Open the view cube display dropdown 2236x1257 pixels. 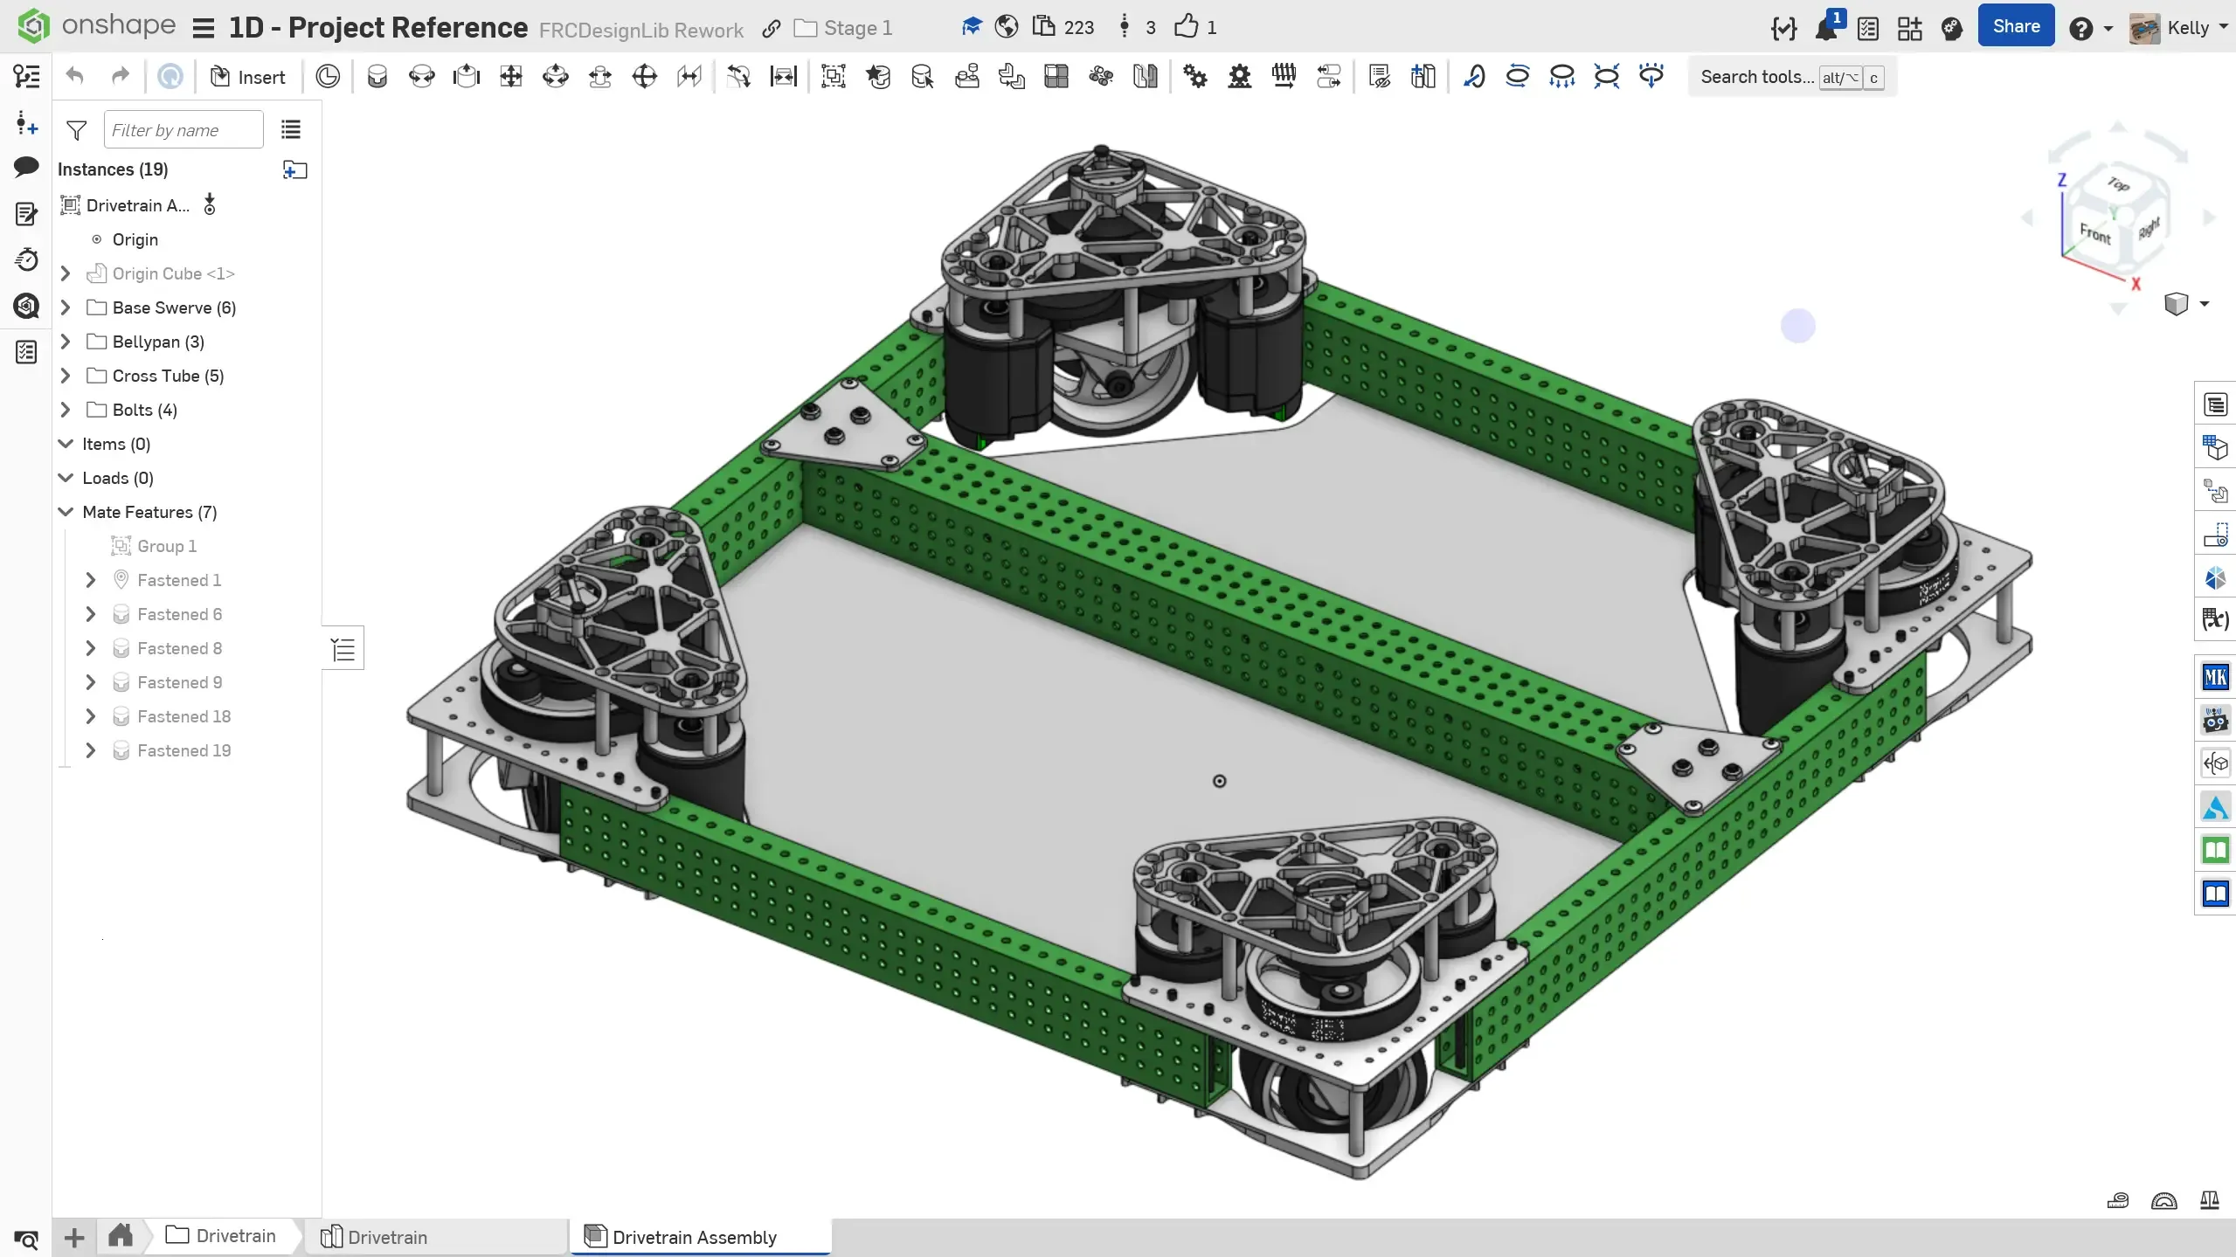pyautogui.click(x=2204, y=304)
